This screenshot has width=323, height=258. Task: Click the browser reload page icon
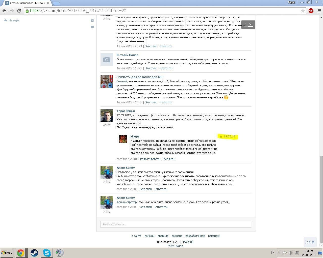point(19,11)
